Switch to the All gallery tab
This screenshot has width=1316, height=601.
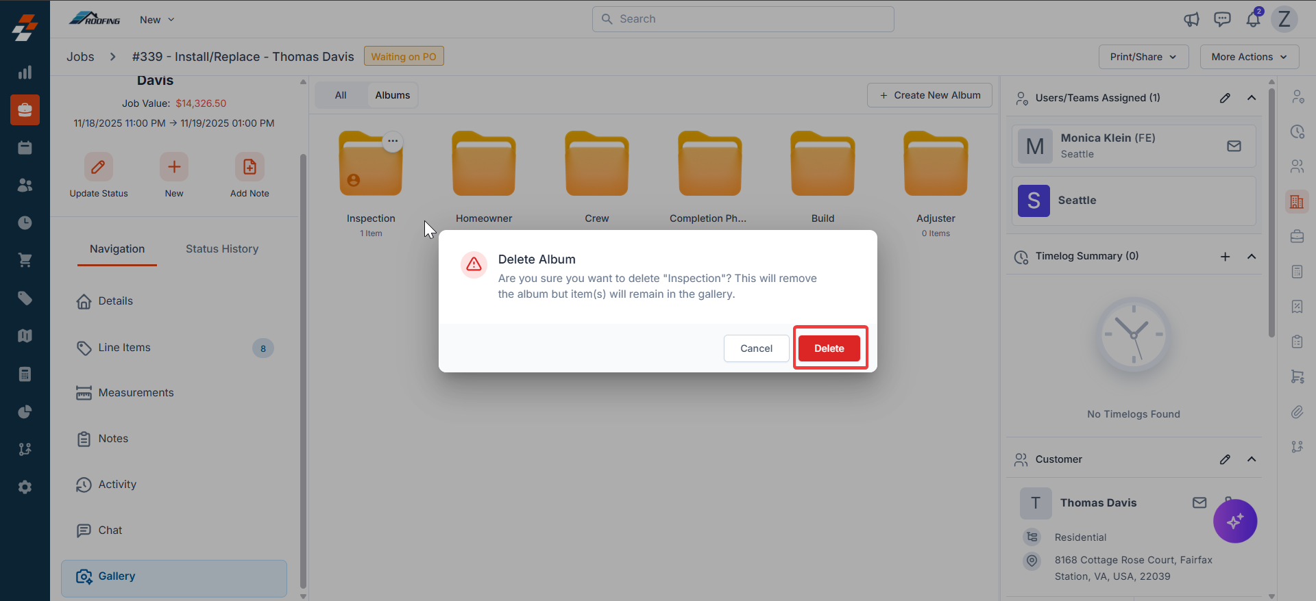[x=341, y=95]
